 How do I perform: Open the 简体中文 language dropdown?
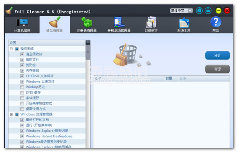[x=181, y=10]
